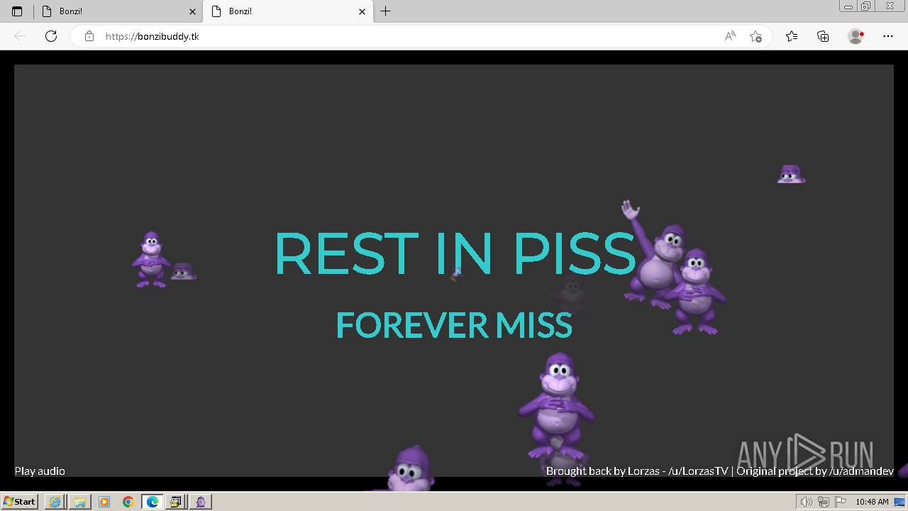Close the inactive Bonzi! tab
The height and width of the screenshot is (511, 908).
point(192,11)
